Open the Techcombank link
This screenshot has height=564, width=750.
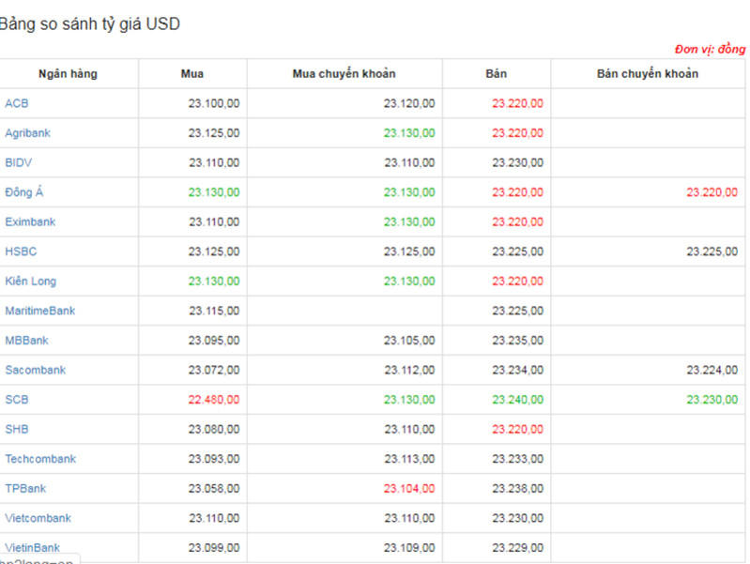[x=40, y=459]
